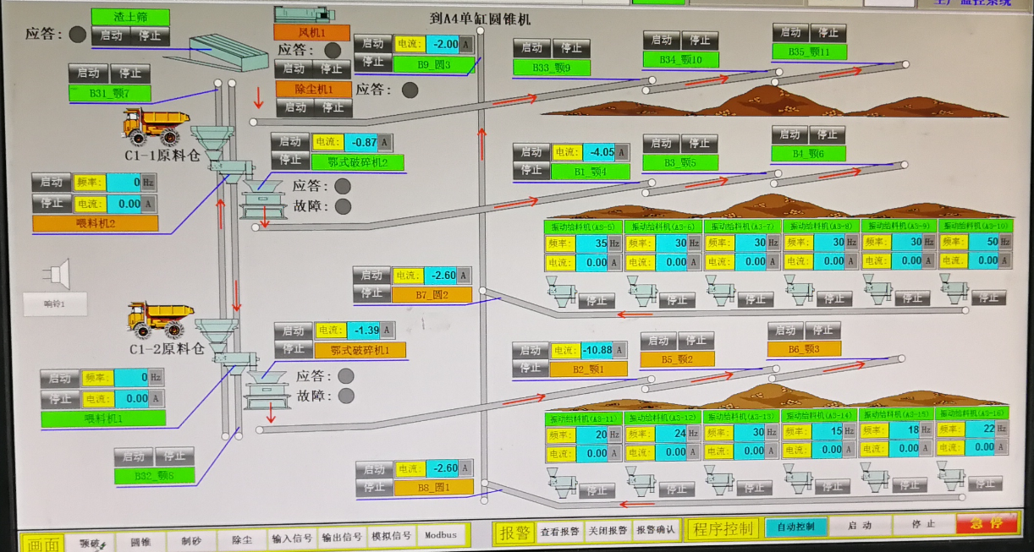Viewport: 1034px width, 552px height.
Task: Toggle 自动控制 automatic control mode
Action: pyautogui.click(x=795, y=527)
